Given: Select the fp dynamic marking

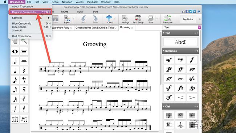Looking at the screenshot, I should coord(192,88).
